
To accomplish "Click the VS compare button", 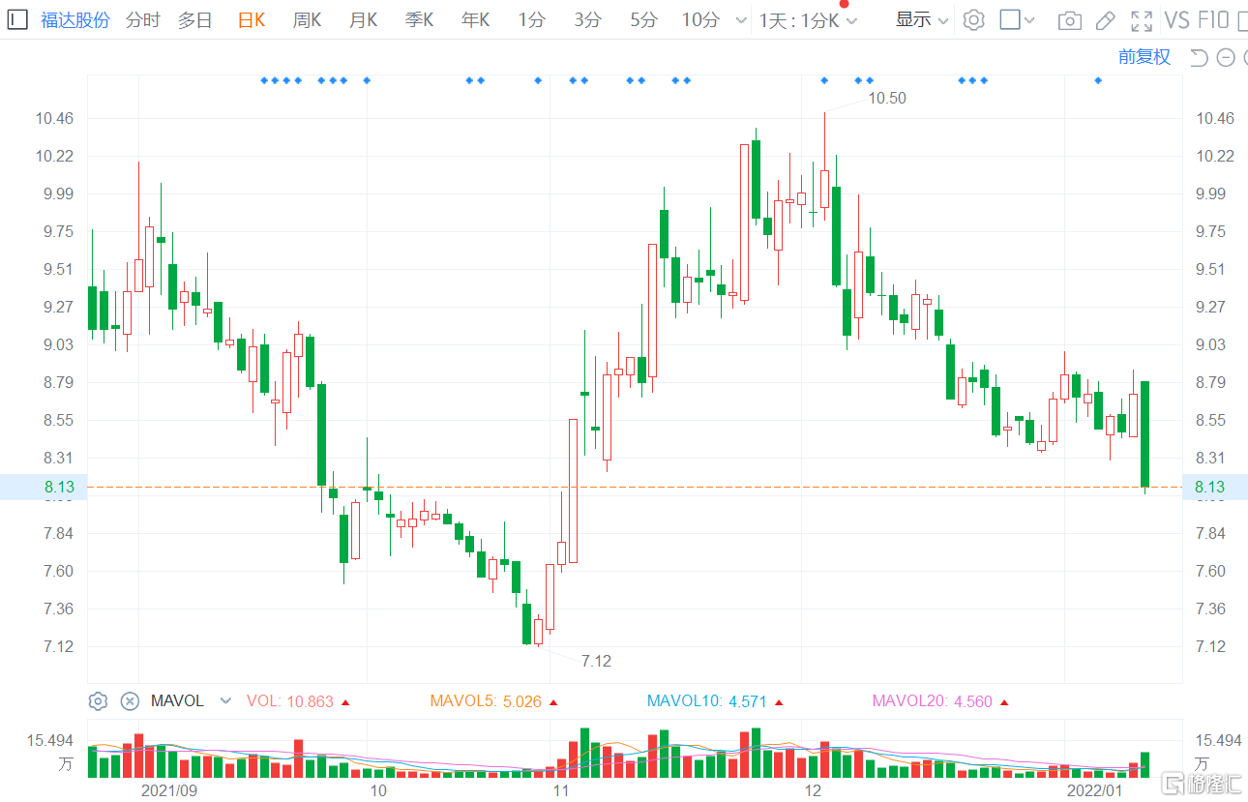I will point(1177,20).
